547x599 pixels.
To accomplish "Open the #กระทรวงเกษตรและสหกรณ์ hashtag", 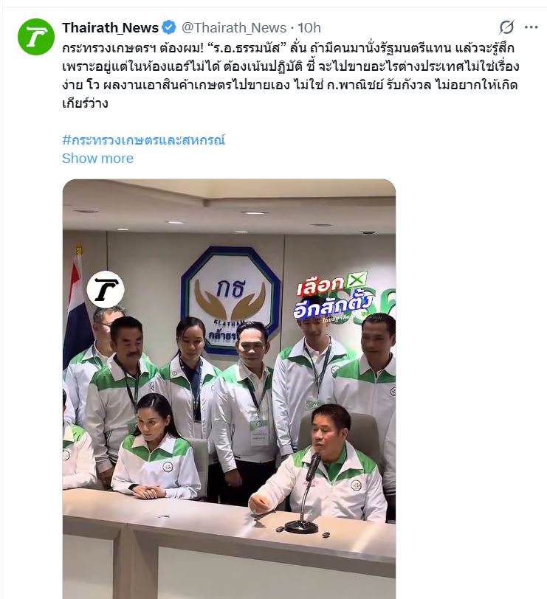I will click(144, 140).
